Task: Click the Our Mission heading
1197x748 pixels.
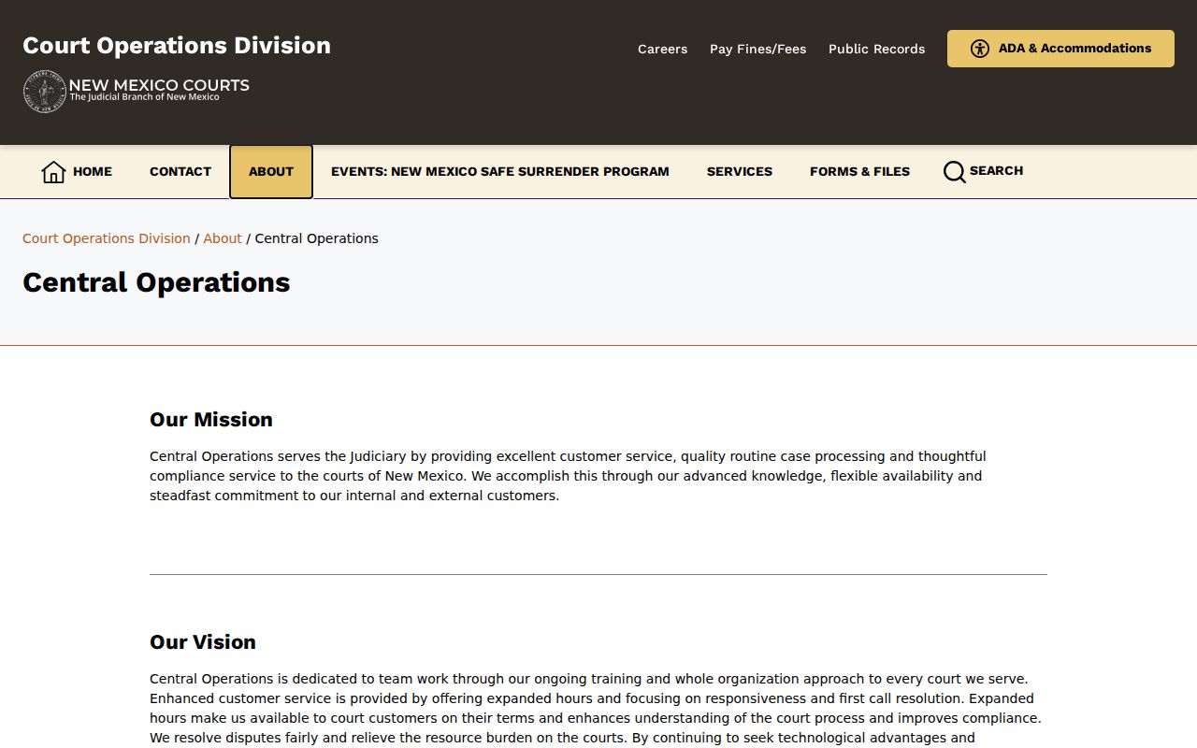Action: tap(211, 420)
